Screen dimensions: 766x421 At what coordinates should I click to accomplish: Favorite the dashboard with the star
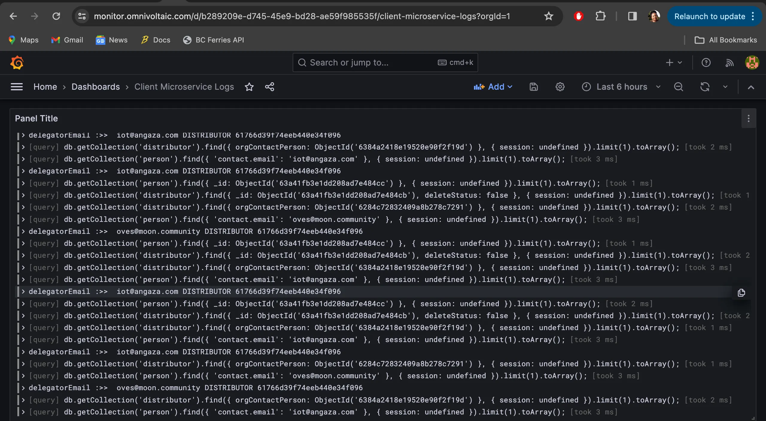[250, 87]
